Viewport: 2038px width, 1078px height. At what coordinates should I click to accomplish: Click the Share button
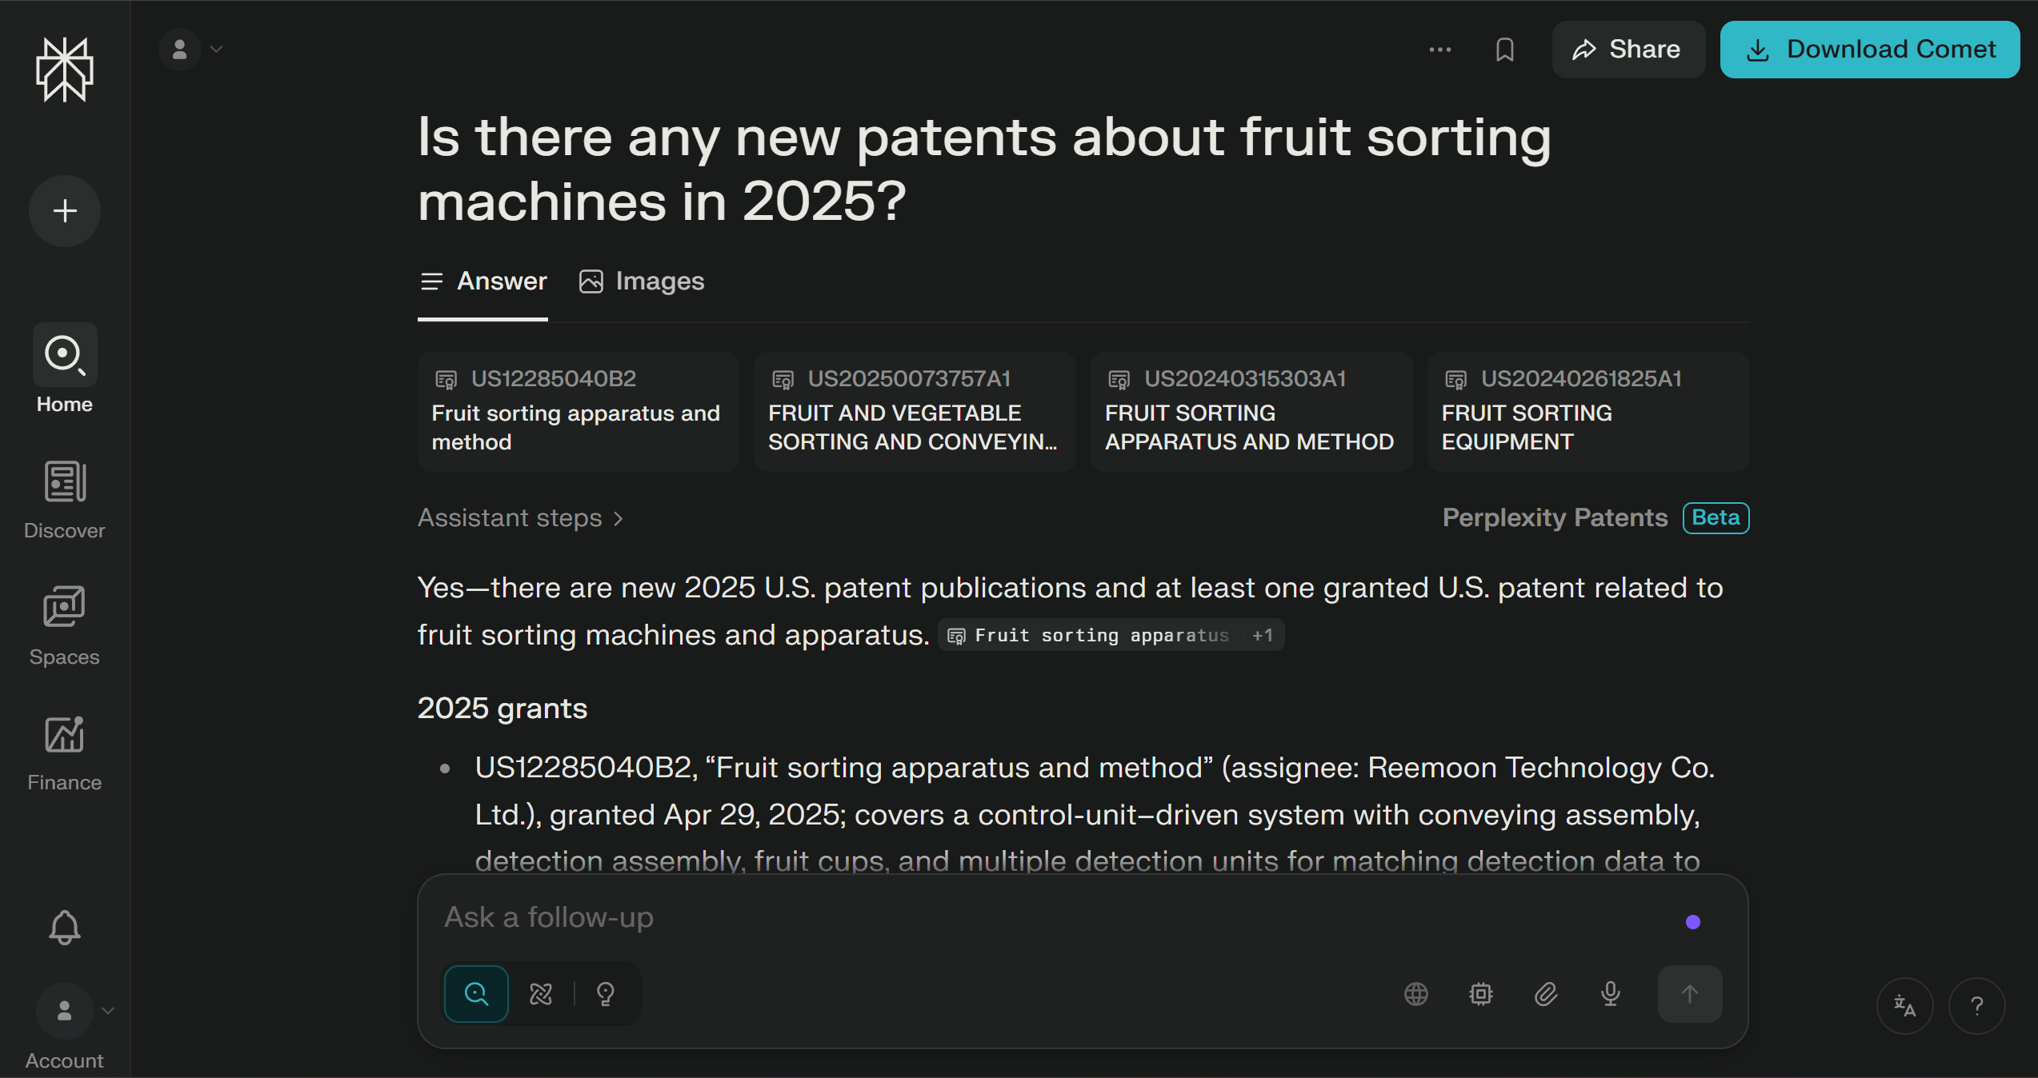[x=1628, y=50]
